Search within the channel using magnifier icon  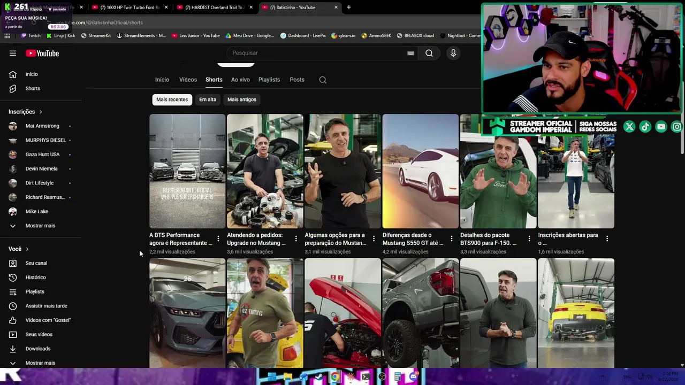(x=323, y=80)
